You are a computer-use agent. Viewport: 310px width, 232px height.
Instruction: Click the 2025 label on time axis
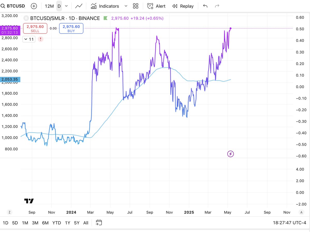[x=189, y=212]
